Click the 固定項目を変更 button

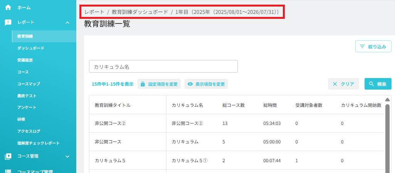coord(159,84)
